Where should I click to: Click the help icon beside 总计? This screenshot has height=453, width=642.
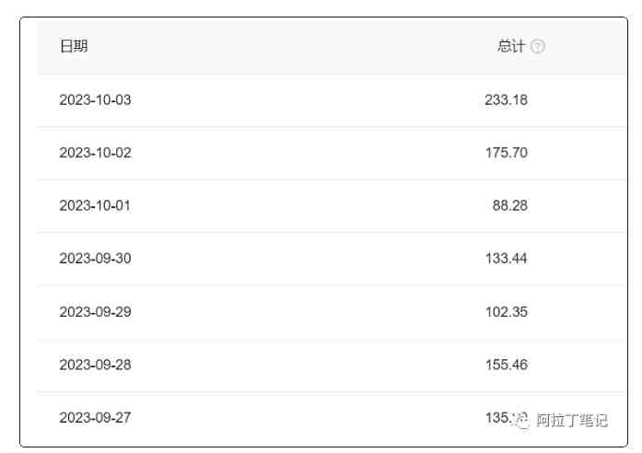tap(538, 47)
